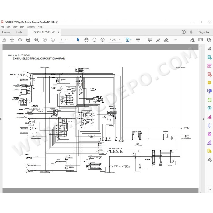Open notifications bell icon
The image size is (213, 213).
(x=191, y=32)
